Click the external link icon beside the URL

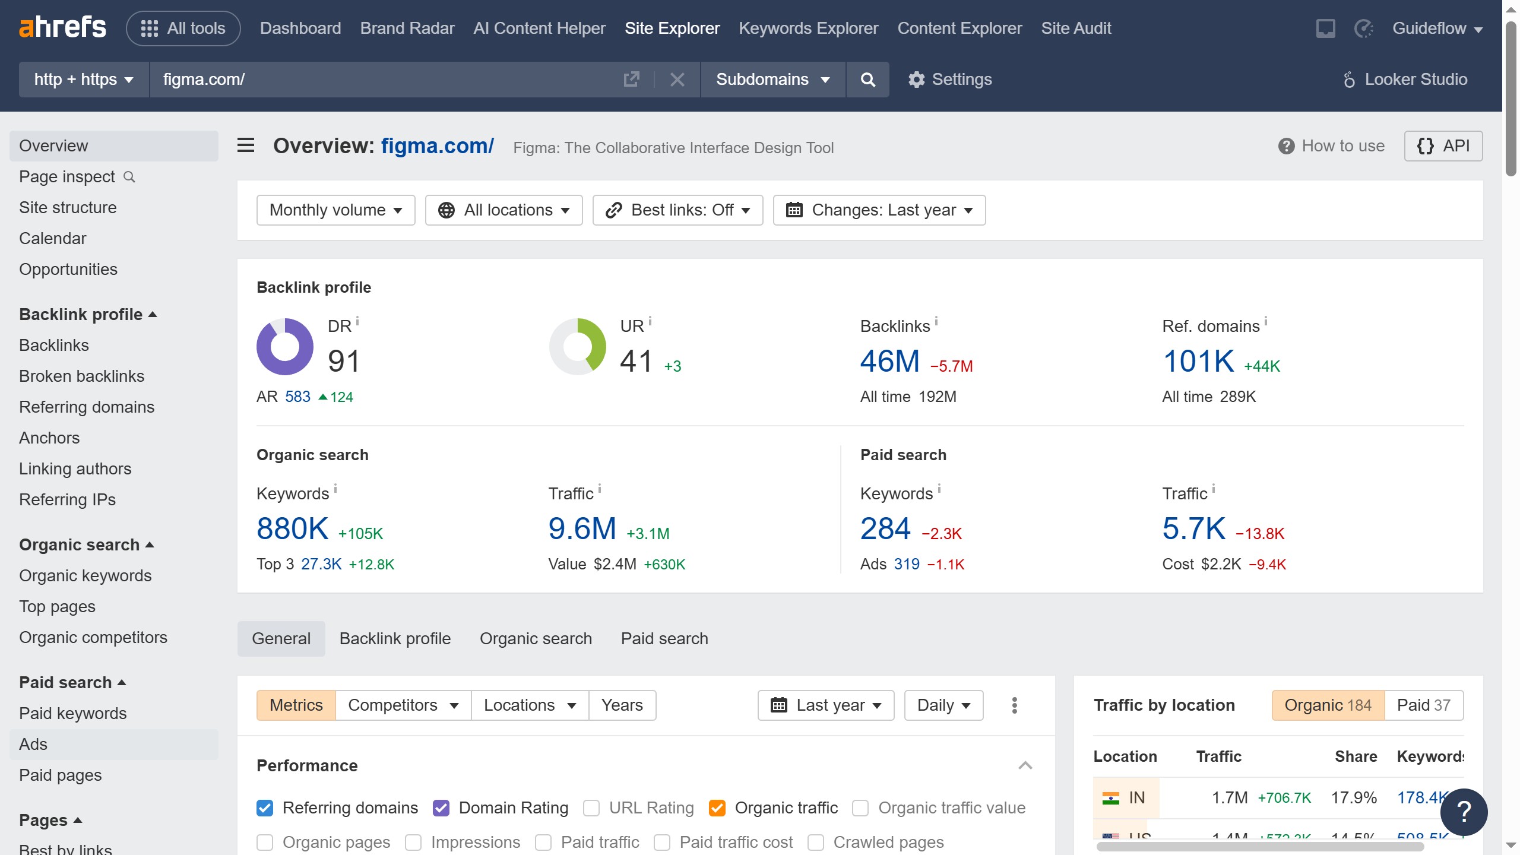pyautogui.click(x=631, y=79)
